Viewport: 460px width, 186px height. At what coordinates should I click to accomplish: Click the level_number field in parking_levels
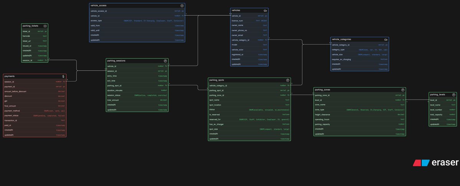pos(443,110)
